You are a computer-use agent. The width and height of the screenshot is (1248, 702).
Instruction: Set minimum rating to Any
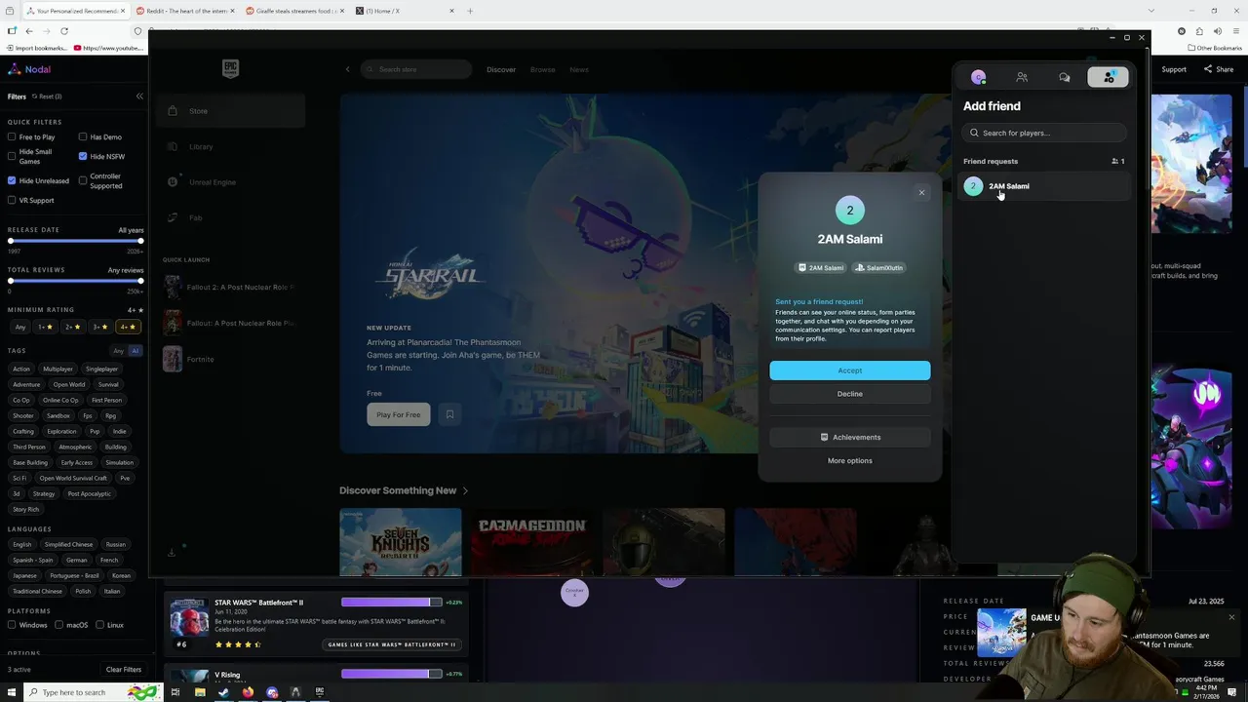pyautogui.click(x=19, y=327)
